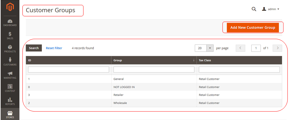Open the Marketing menu icon
Screen dimensions: 290x120
[x=10, y=75]
